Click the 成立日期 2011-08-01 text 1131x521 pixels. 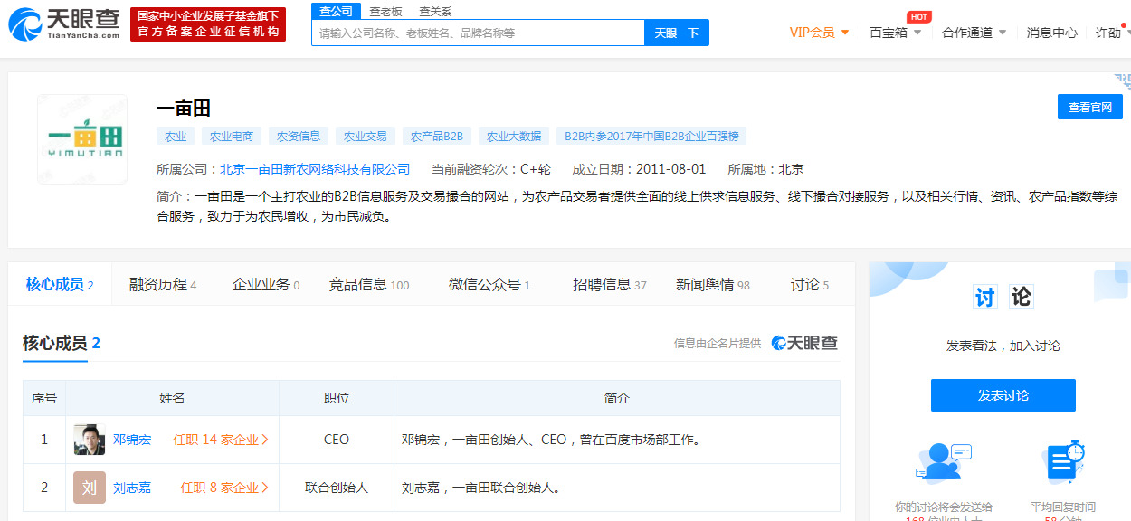coord(639,169)
